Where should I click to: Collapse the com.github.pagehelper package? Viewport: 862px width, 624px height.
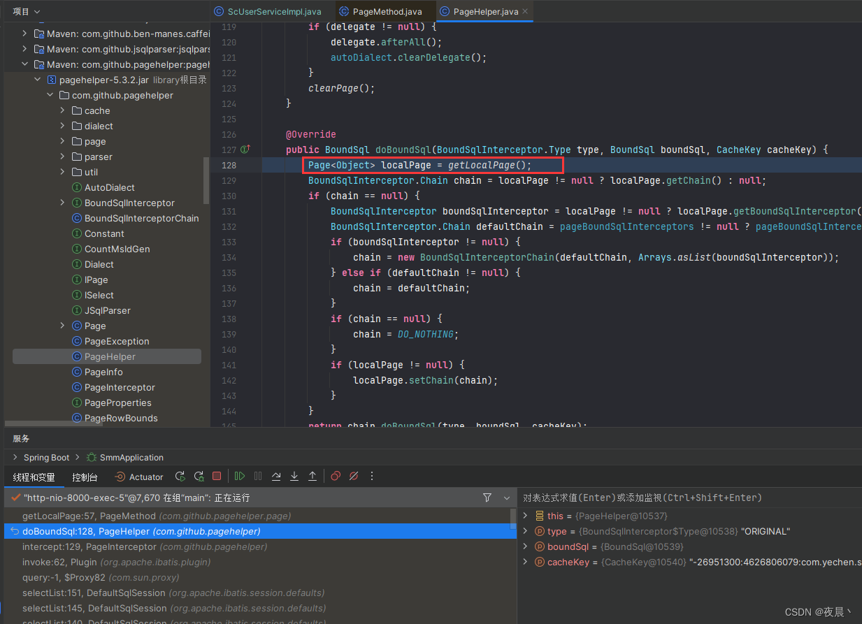click(x=50, y=95)
